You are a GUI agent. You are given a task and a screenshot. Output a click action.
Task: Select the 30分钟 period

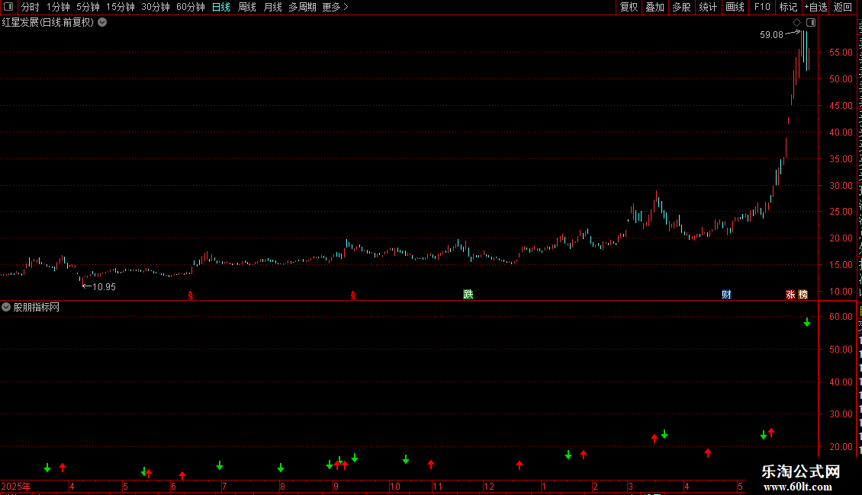(155, 7)
